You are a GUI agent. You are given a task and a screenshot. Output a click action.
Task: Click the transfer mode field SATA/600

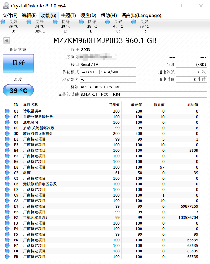pos(108,72)
